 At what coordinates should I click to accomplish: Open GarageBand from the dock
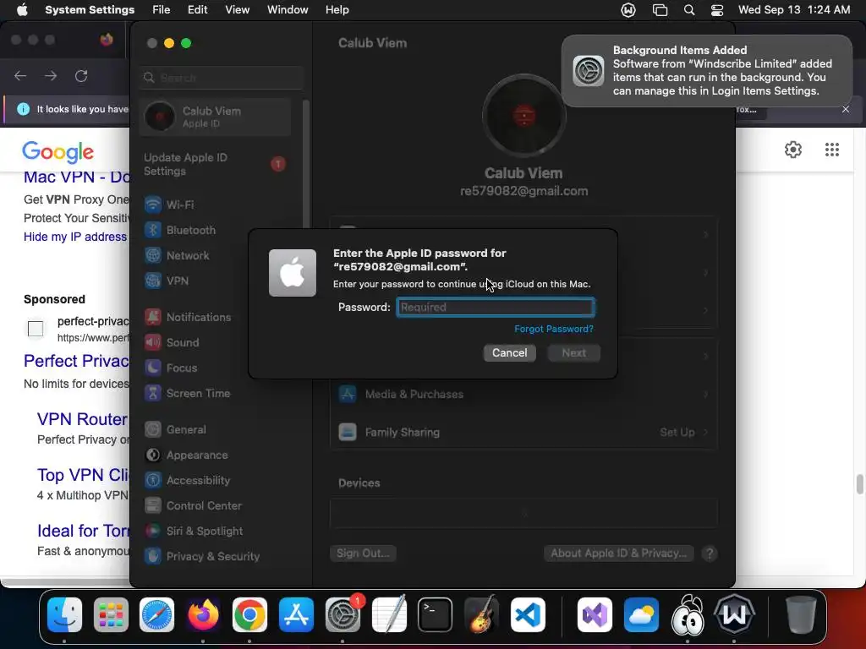[x=481, y=614]
